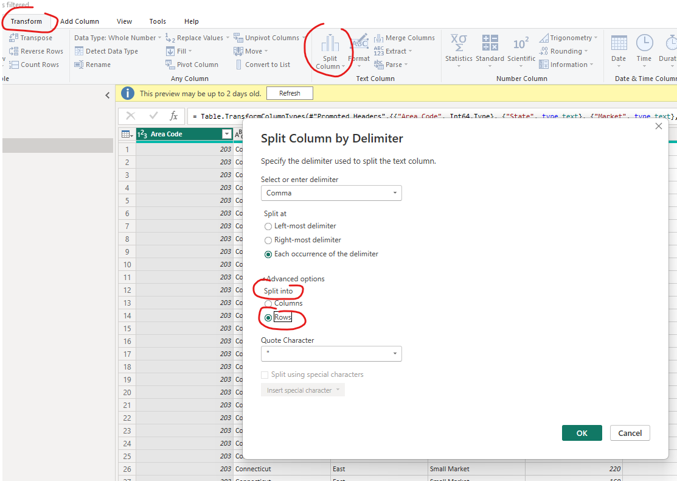Click the Fill icon

(x=170, y=51)
